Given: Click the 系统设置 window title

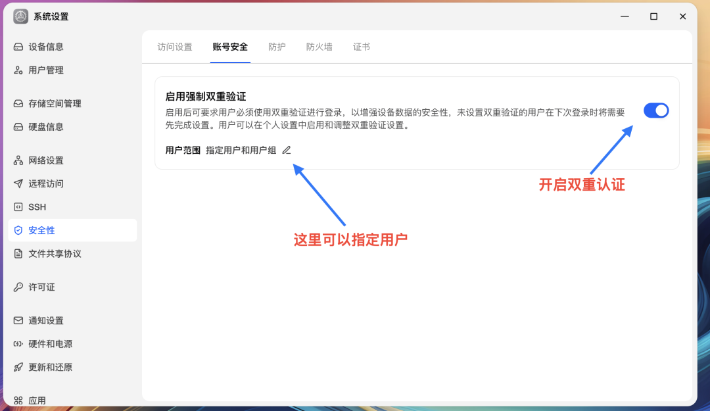Looking at the screenshot, I should [x=51, y=16].
